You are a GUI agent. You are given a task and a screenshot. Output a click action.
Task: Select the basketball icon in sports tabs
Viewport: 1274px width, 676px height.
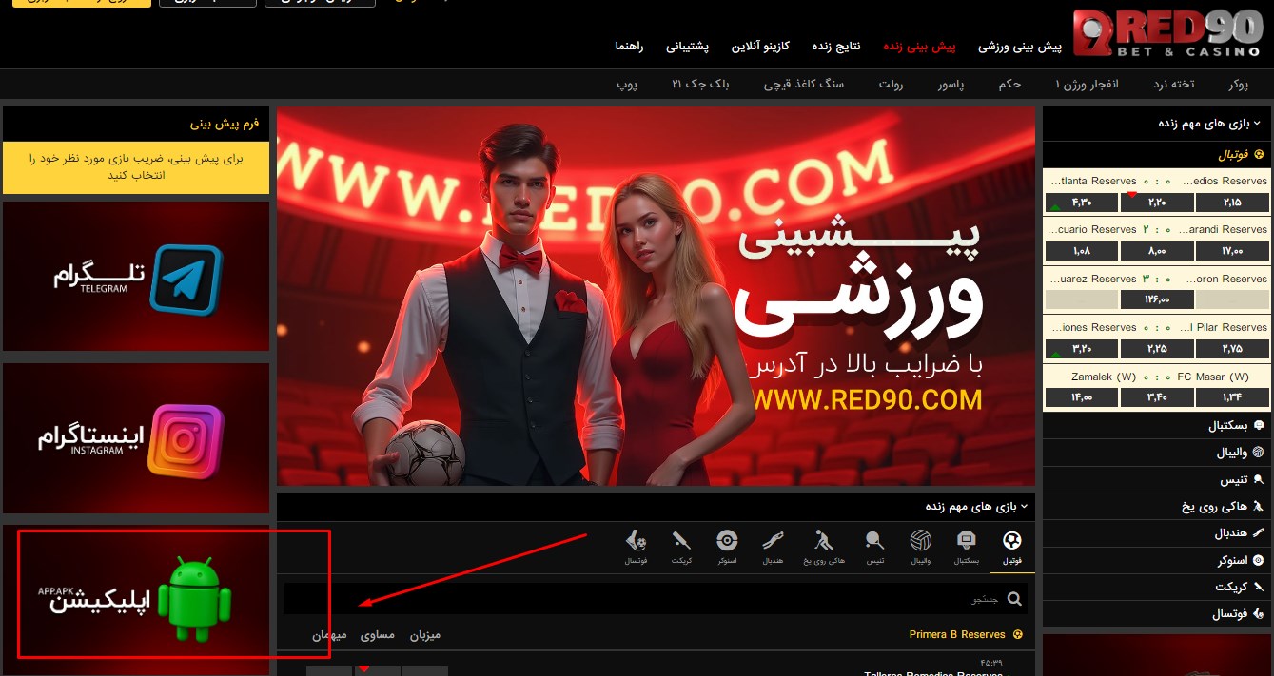click(x=967, y=541)
